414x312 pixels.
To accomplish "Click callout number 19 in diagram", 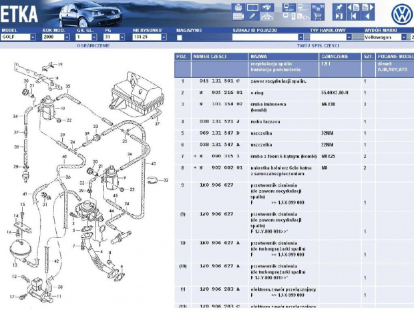I will pyautogui.click(x=60, y=64).
